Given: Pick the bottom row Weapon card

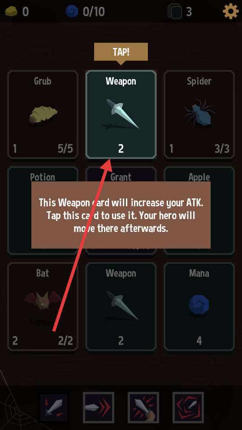Looking at the screenshot, I should (x=121, y=306).
